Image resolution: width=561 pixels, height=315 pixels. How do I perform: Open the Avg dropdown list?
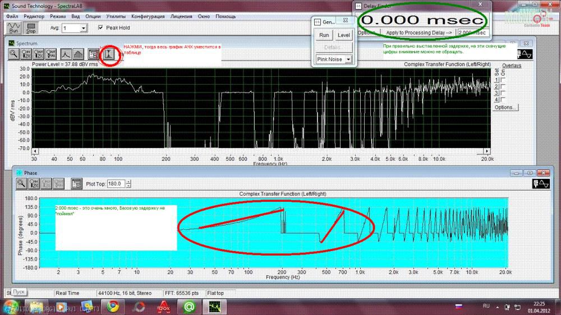click(84, 28)
